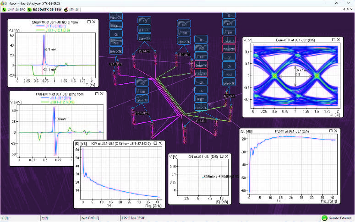
Task: Open the Eye+XTK icon above J11.1-J3.1
Action: point(184,41)
